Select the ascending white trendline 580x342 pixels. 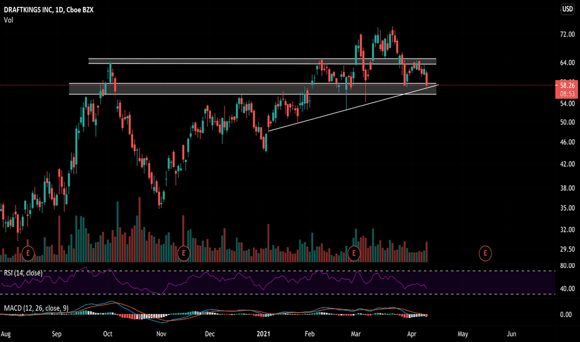353,108
